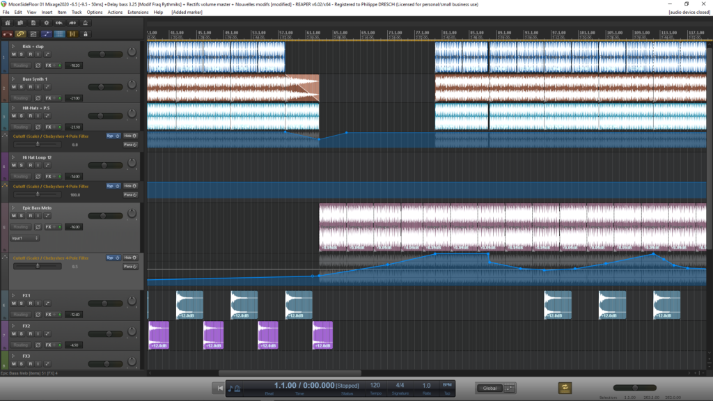The width and height of the screenshot is (713, 401).
Task: Invert phase on Epic Bass Melo track
Action: pos(38,227)
